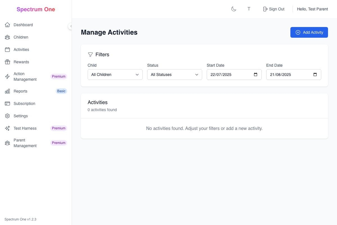Screen dimensions: 337x225
Task: Open the All Children dropdown
Action: click(x=115, y=75)
